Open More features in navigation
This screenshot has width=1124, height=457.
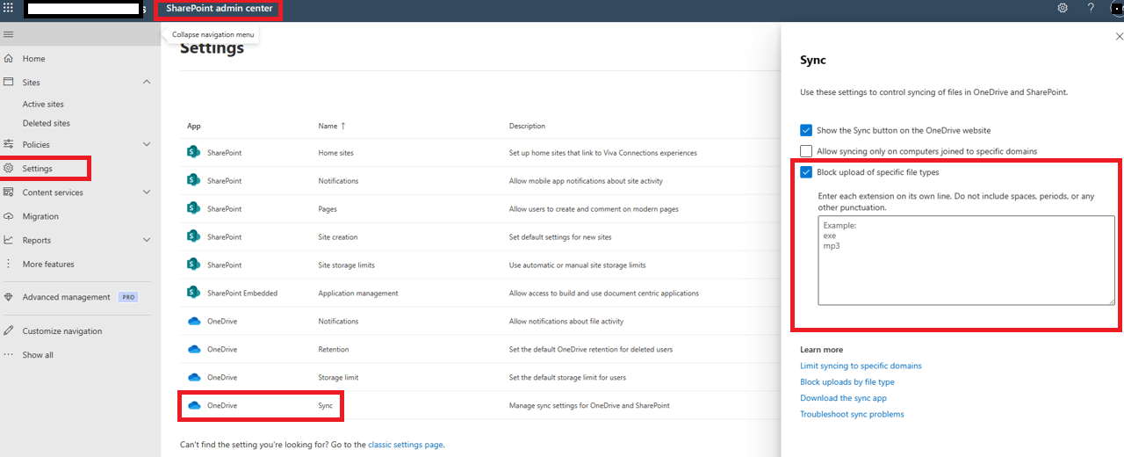pyautogui.click(x=48, y=264)
